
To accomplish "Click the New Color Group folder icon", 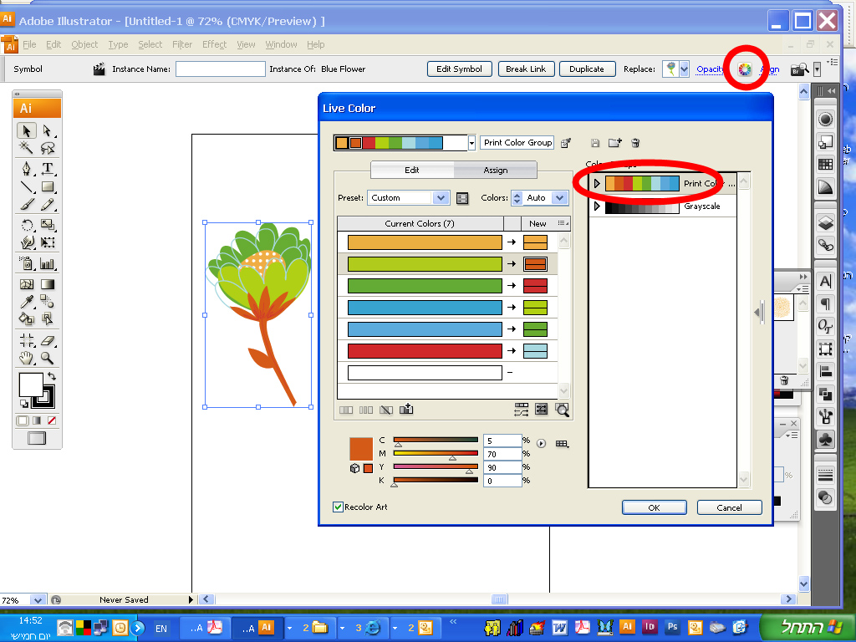I will click(615, 143).
